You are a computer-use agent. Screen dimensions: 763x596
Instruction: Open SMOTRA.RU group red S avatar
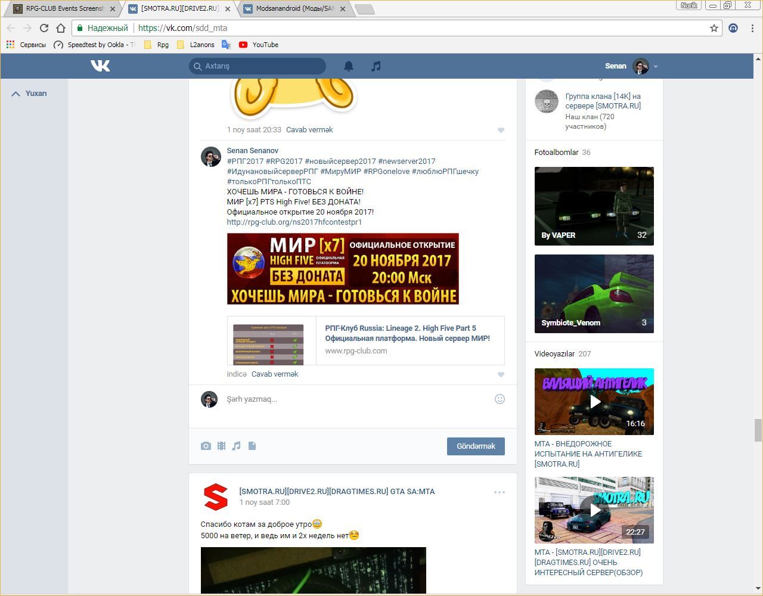pyautogui.click(x=216, y=497)
